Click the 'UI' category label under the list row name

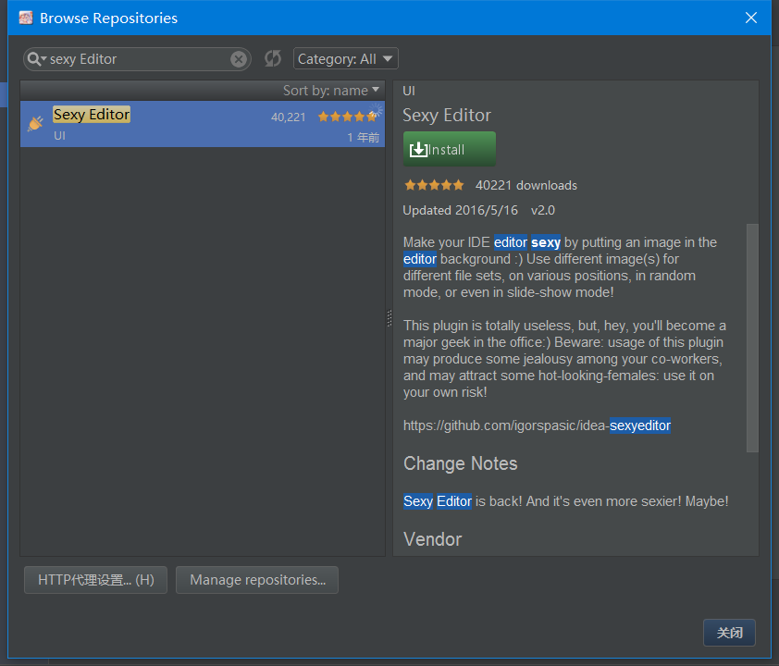click(59, 136)
